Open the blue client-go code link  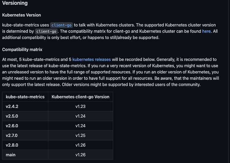(61, 25)
